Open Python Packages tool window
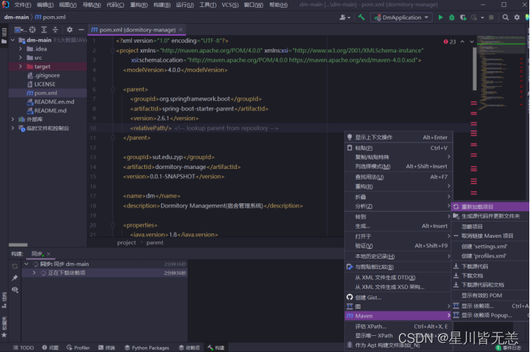 coord(147,348)
